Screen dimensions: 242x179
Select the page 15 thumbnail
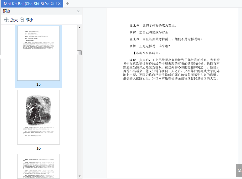39,53
